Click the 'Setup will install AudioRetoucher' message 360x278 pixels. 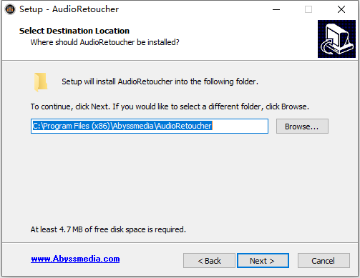point(160,81)
